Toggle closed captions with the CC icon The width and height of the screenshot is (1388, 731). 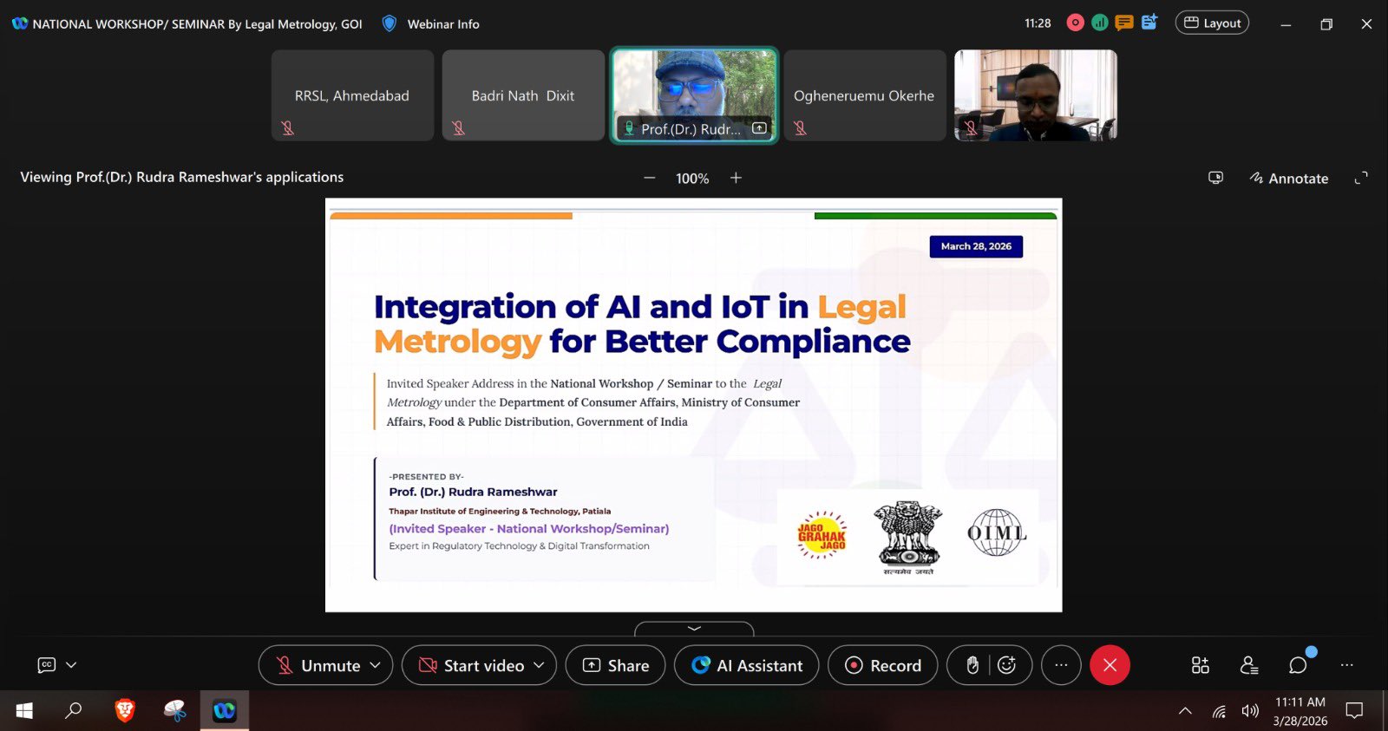click(x=47, y=665)
